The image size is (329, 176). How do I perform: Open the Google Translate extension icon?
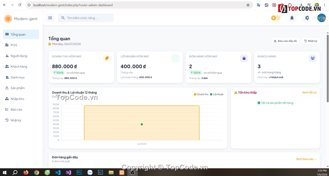[x=259, y=5]
